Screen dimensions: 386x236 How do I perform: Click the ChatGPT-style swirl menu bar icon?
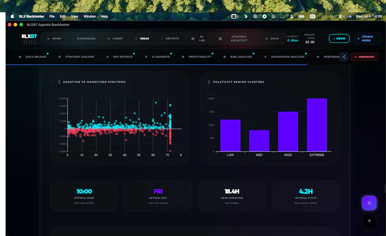(x=255, y=16)
